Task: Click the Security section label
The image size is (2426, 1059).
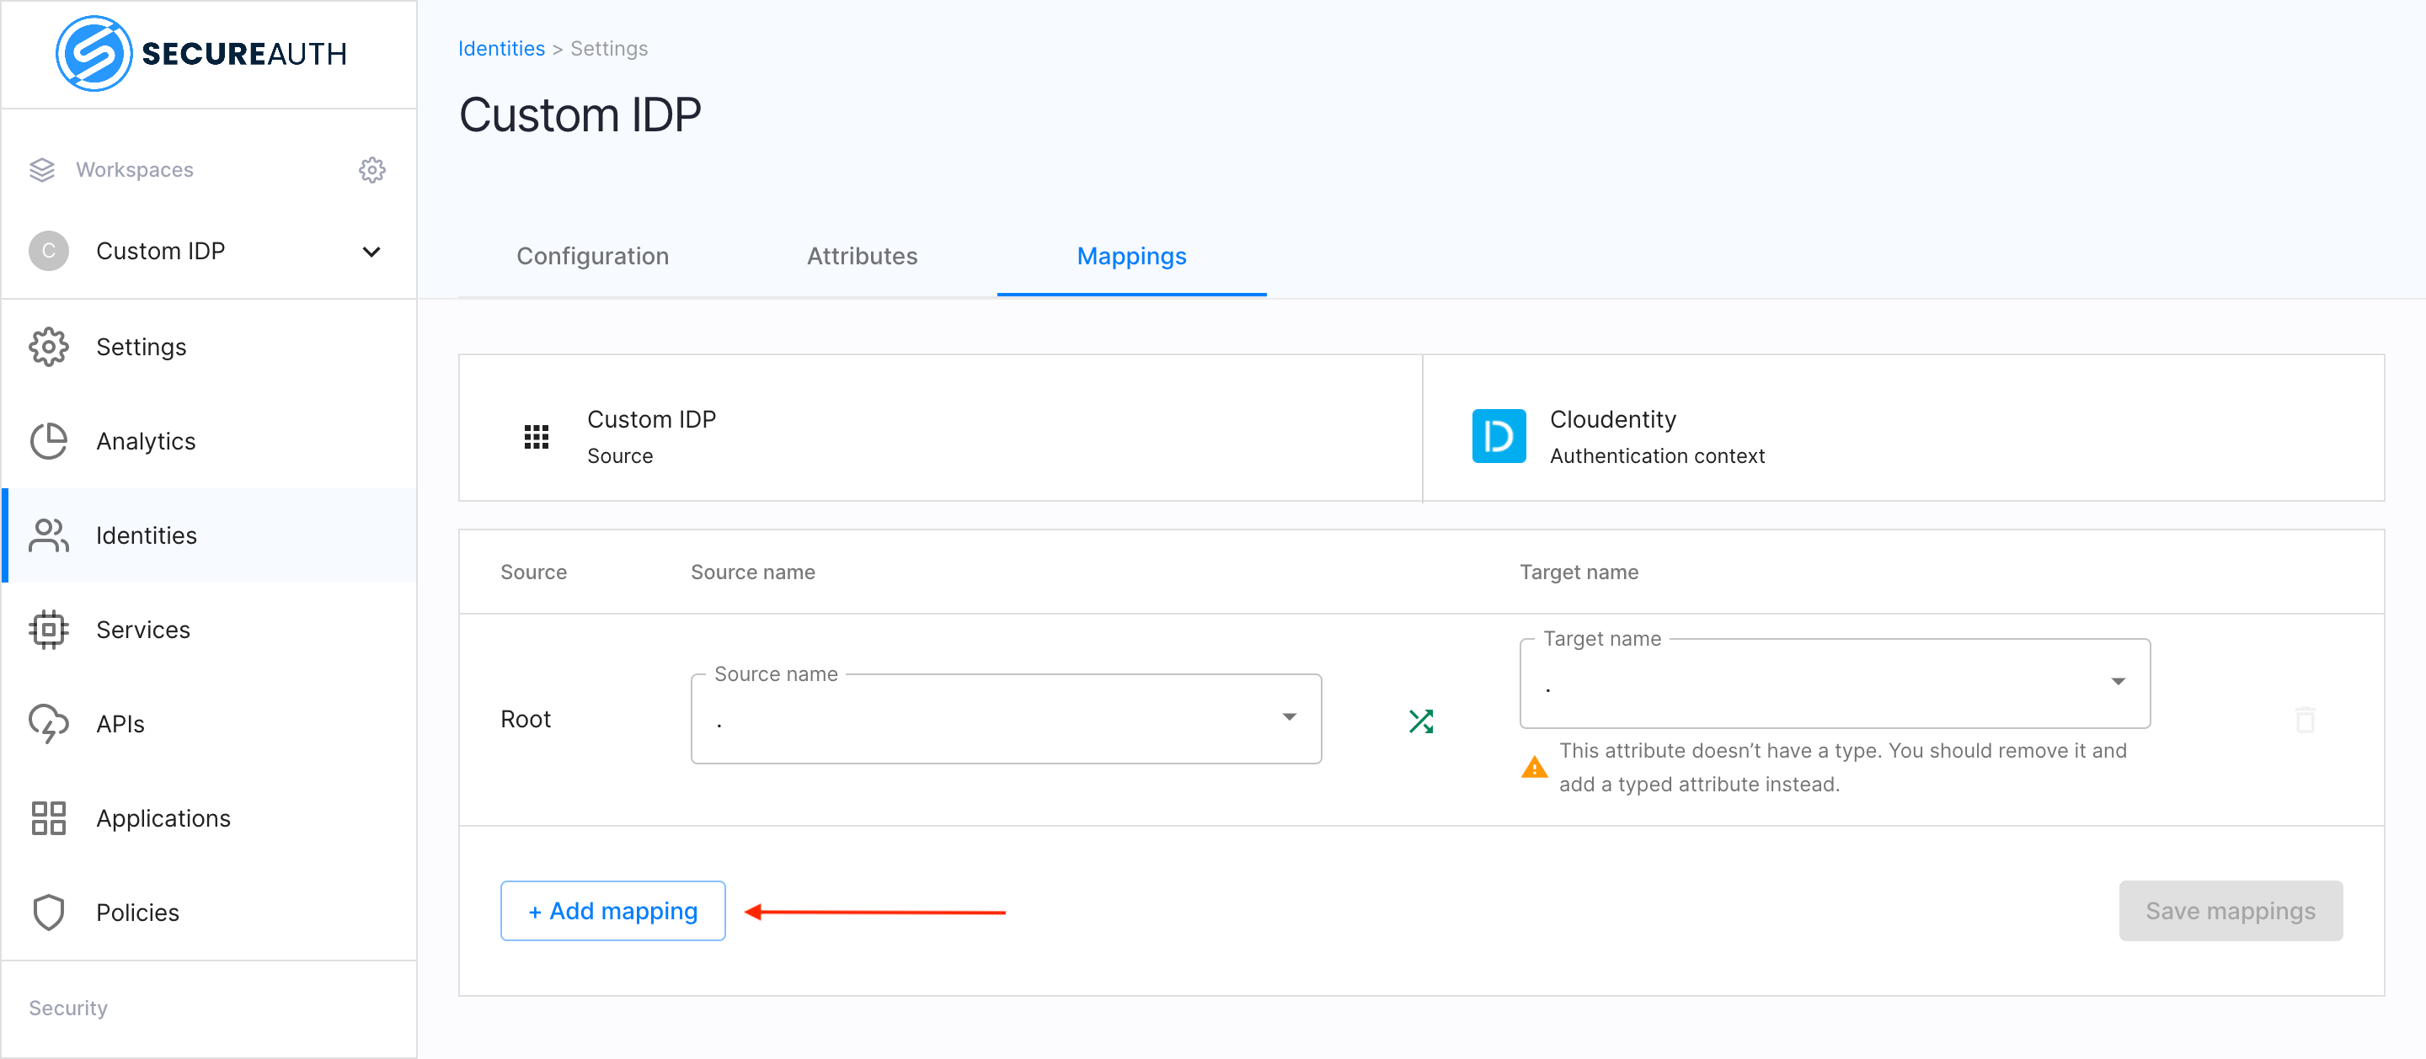Action: tap(67, 1008)
